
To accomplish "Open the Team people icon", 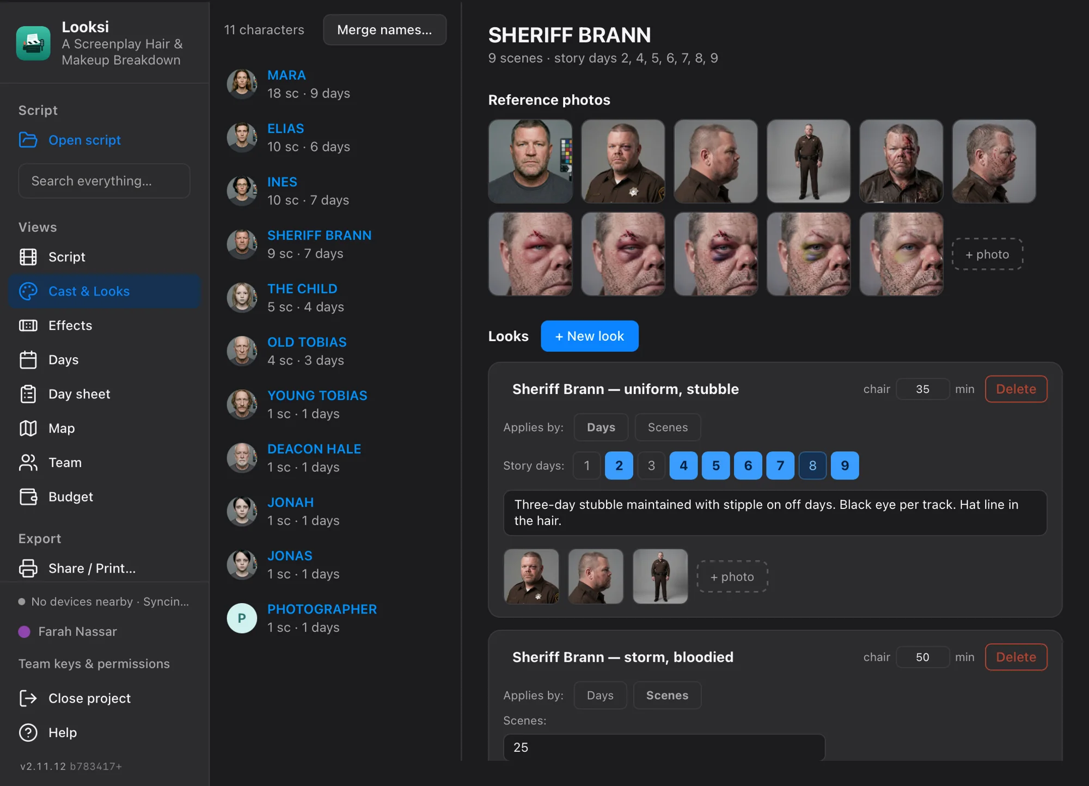I will coord(28,463).
